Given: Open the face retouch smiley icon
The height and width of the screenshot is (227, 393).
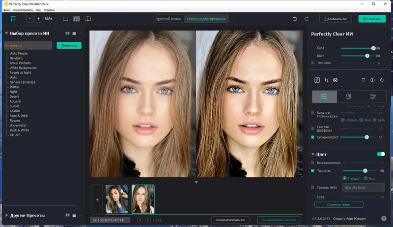Looking at the screenshot, I should 335,80.
